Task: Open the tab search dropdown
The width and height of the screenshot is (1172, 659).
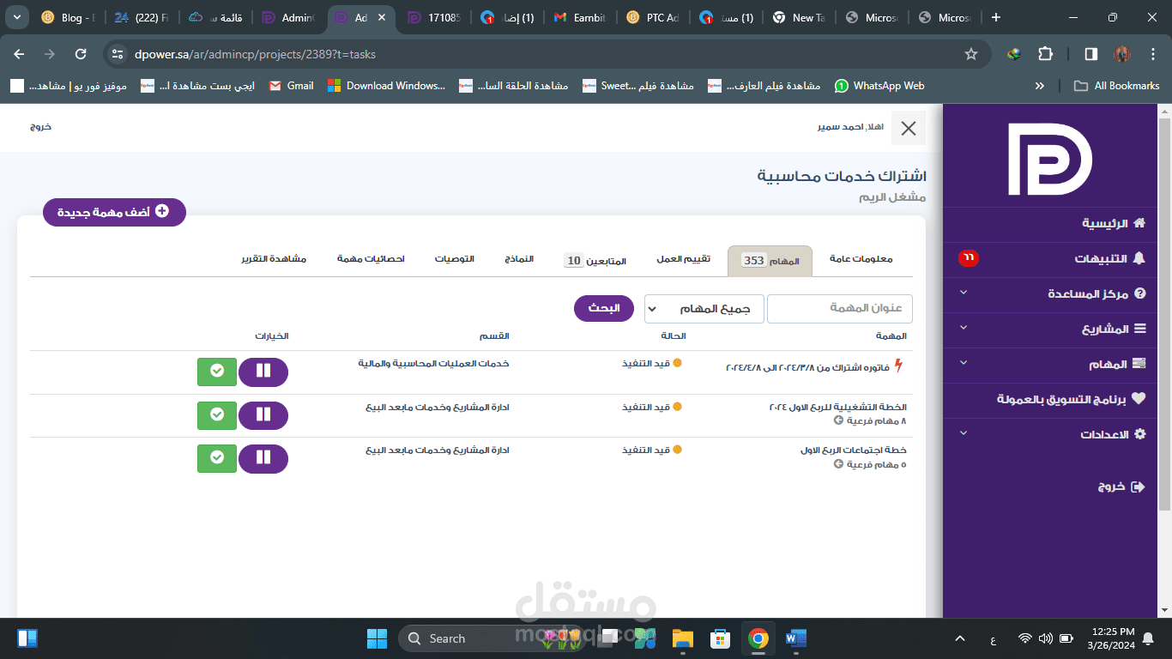Action: (16, 17)
